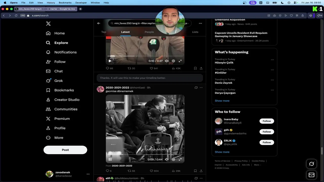Screen dimensions: 324x182
Task: Unmute the 0:44 video
Action: (x=167, y=159)
